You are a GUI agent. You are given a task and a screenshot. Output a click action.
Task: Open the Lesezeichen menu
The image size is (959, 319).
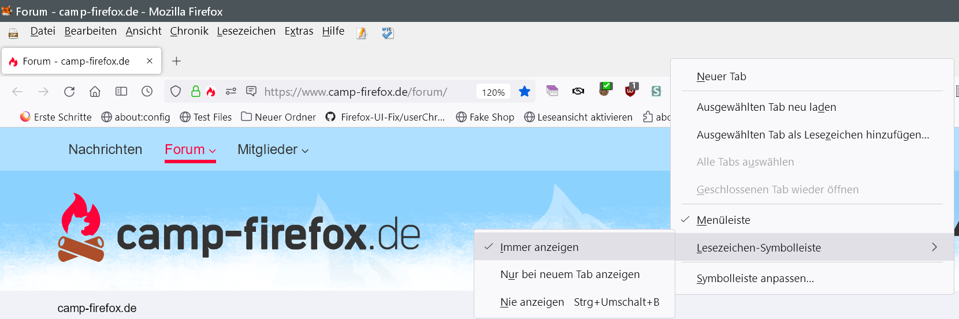click(x=246, y=31)
